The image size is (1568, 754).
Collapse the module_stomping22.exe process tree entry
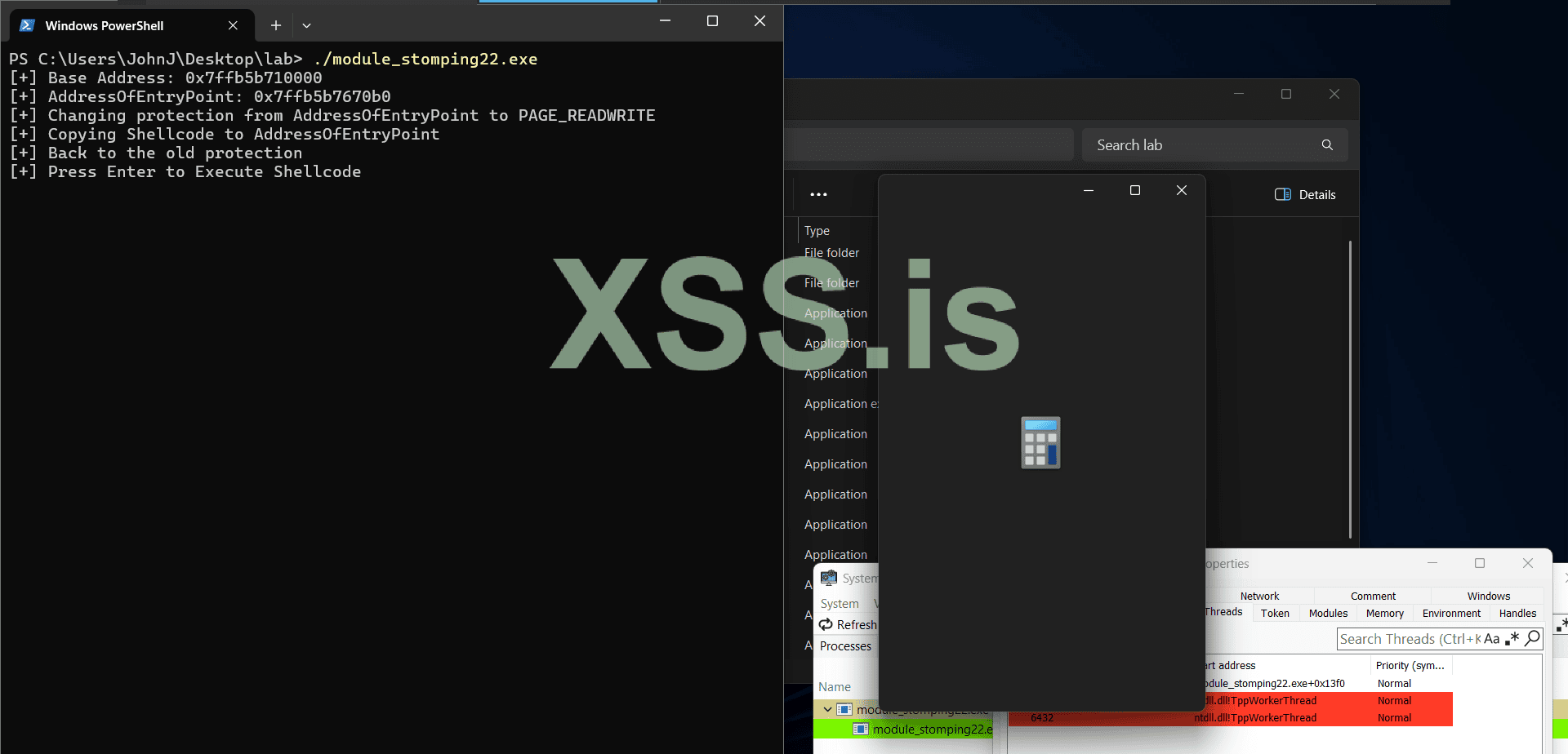coord(826,709)
